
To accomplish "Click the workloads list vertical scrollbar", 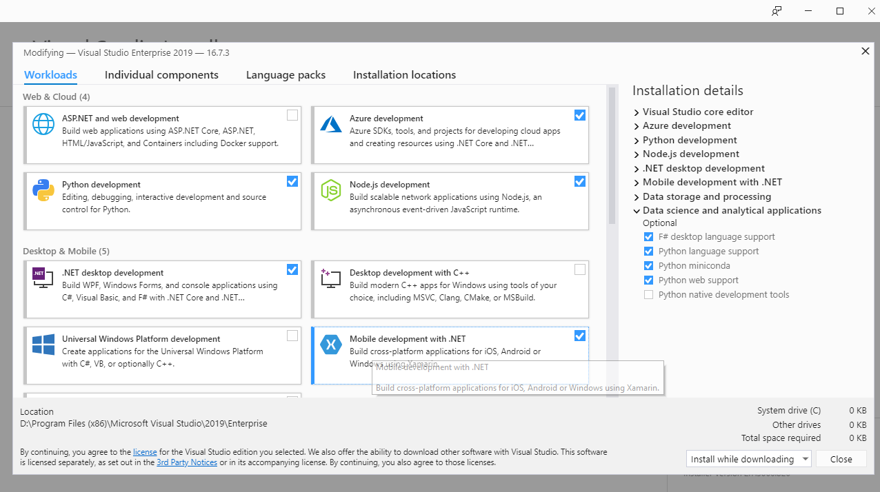I will coord(612,155).
